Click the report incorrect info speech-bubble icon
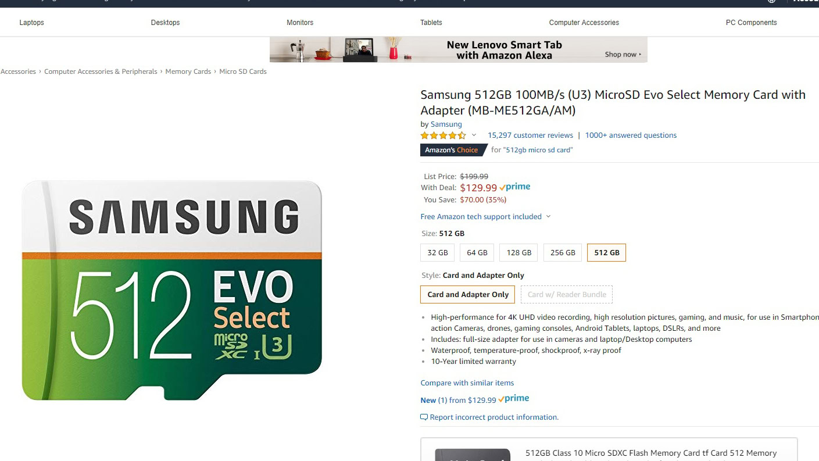819x461 pixels. (x=424, y=417)
